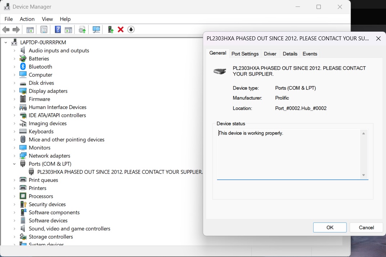
Task: Expand Sound, video and game controllers node
Action: coord(14,229)
